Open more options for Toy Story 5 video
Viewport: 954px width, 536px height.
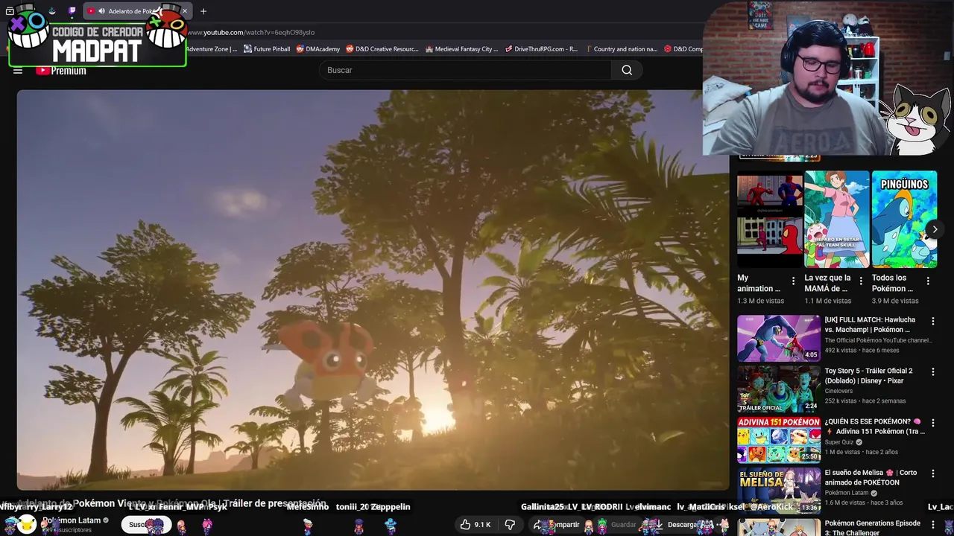(x=932, y=371)
